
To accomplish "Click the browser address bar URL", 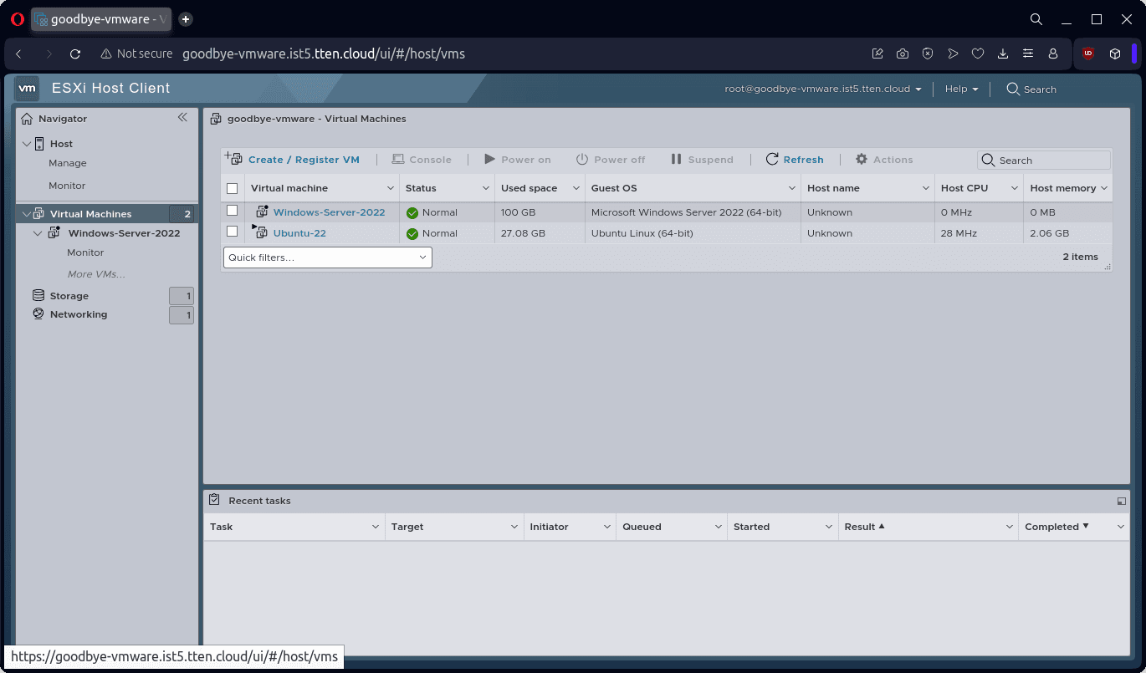I will pos(324,54).
